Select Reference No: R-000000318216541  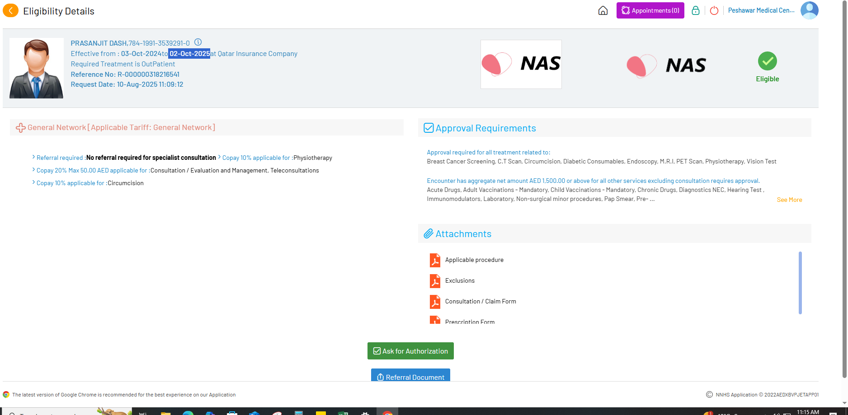(x=125, y=75)
